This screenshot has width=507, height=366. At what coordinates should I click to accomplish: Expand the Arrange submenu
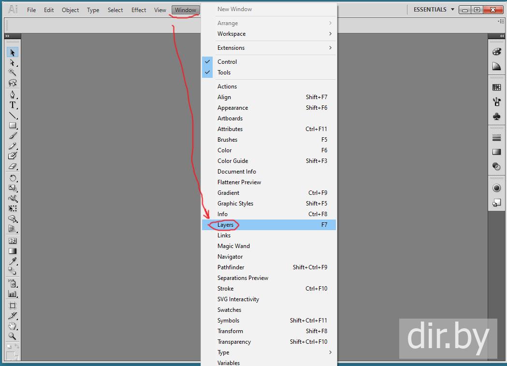click(269, 23)
